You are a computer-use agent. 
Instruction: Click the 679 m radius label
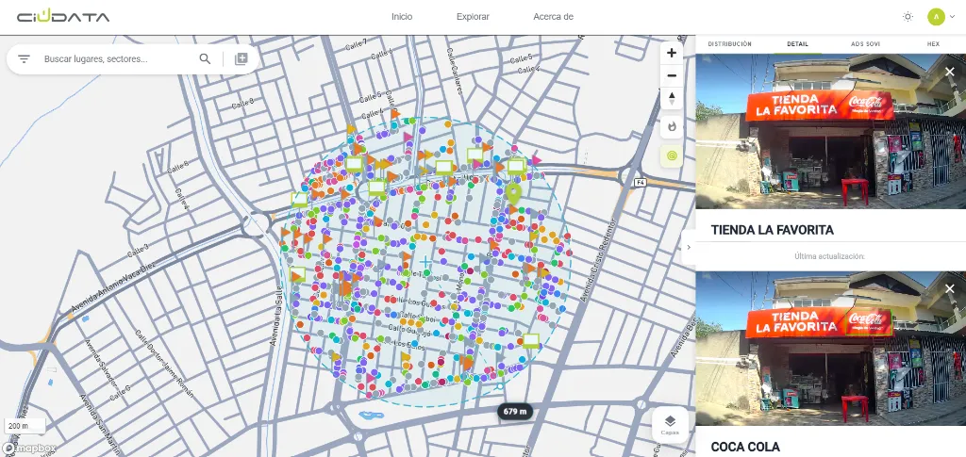pyautogui.click(x=514, y=412)
